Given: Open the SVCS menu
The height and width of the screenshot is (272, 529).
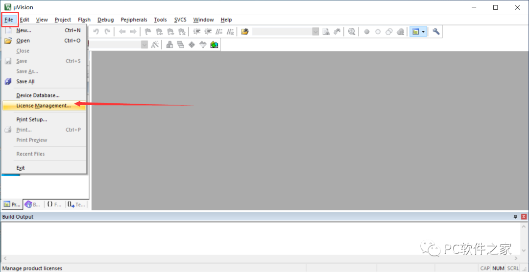Looking at the screenshot, I should (x=180, y=20).
